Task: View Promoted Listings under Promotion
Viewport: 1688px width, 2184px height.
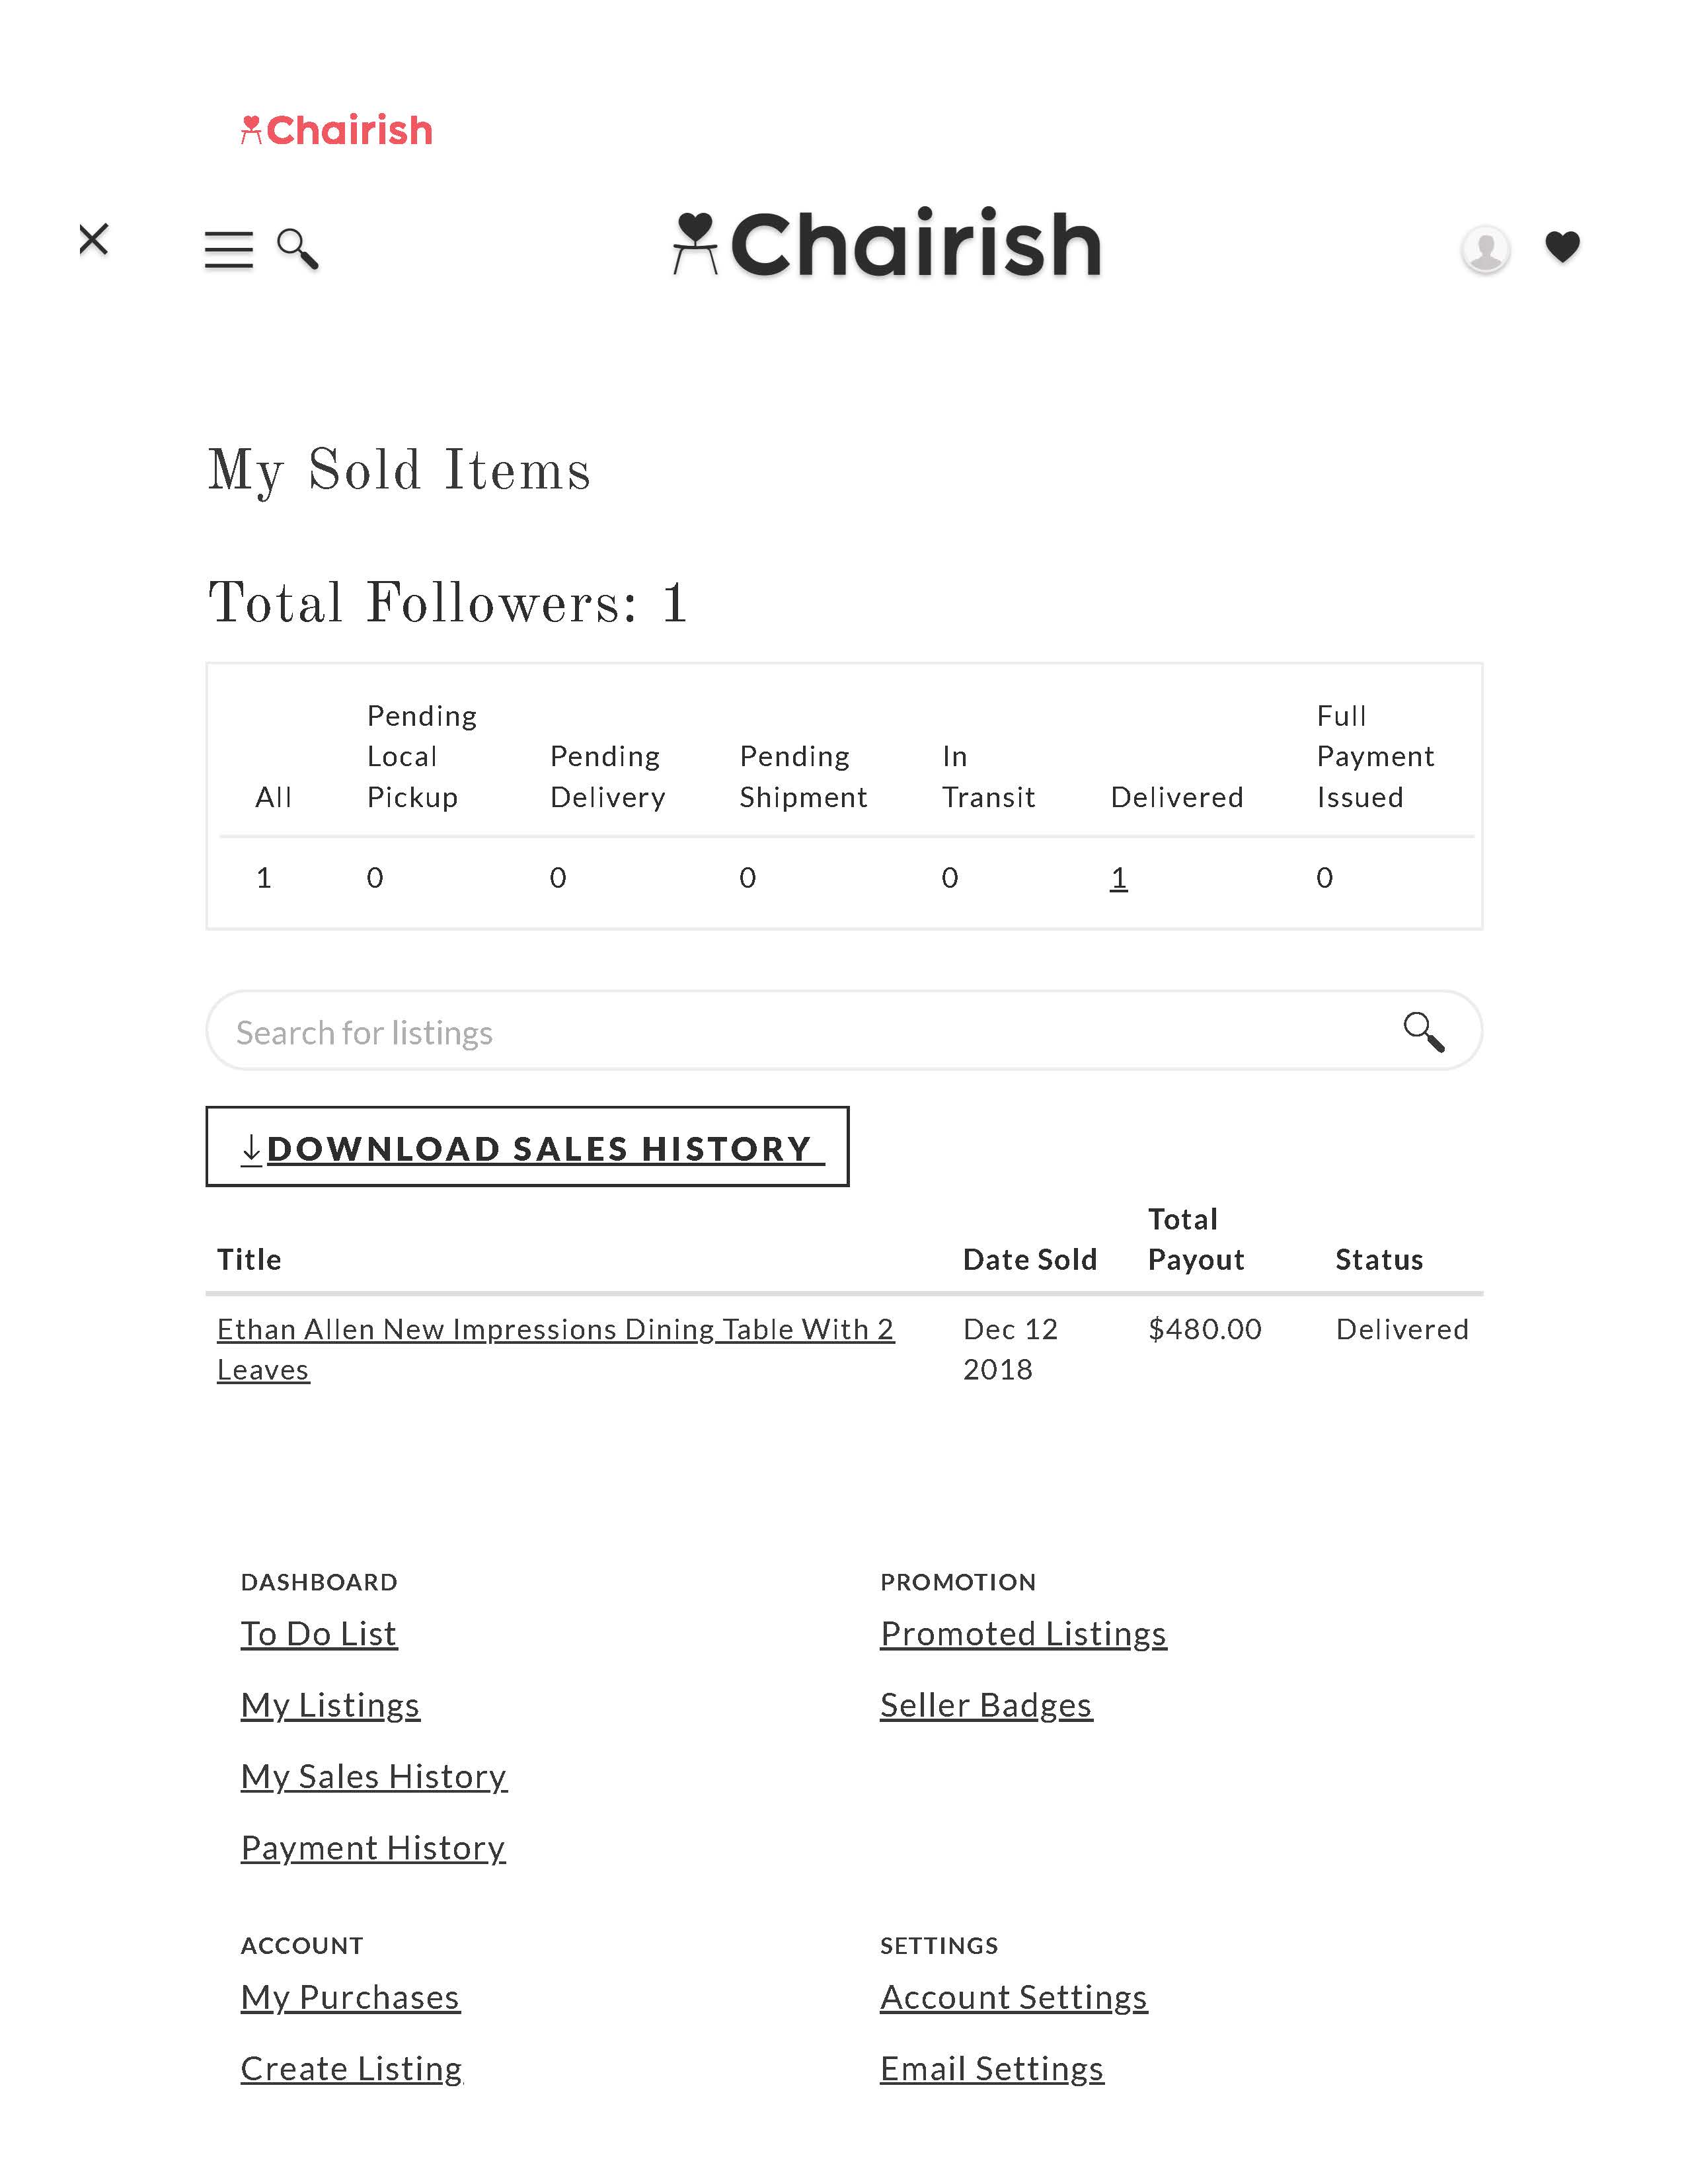Action: pyautogui.click(x=1023, y=1633)
